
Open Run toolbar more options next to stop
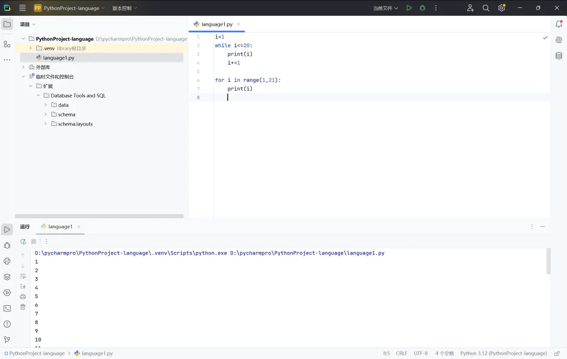(x=46, y=241)
